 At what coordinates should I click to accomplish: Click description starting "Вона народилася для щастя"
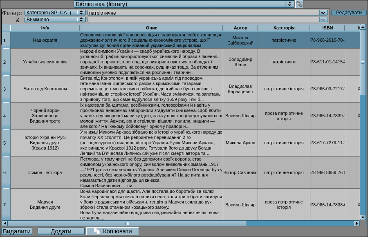(151, 205)
